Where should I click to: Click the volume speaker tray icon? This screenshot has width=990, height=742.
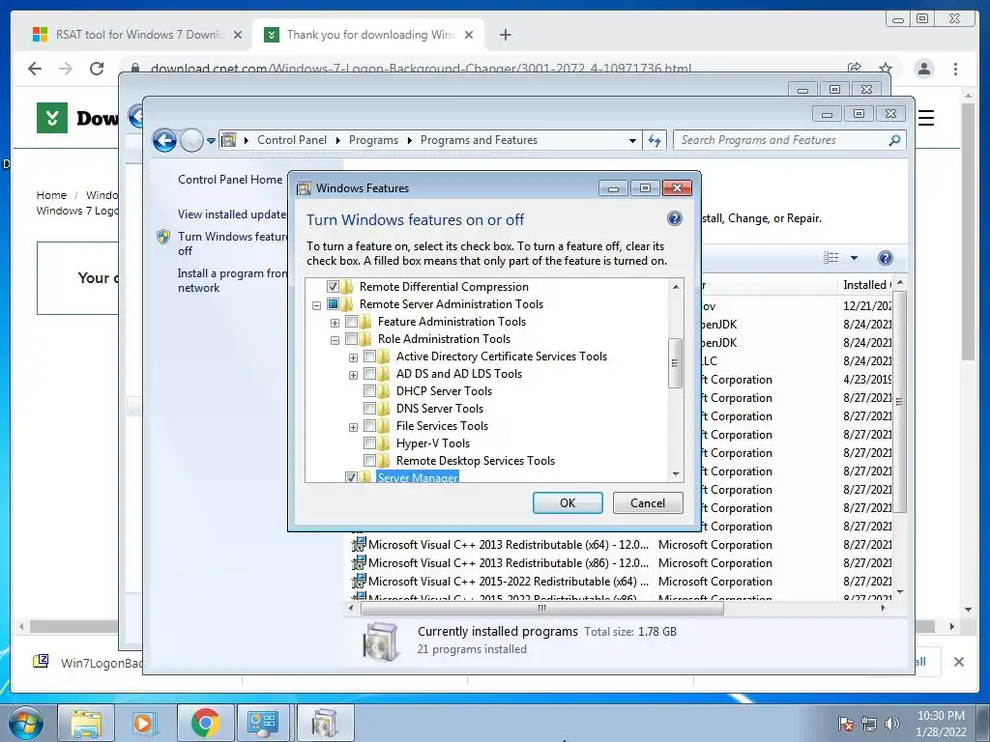coord(892,724)
